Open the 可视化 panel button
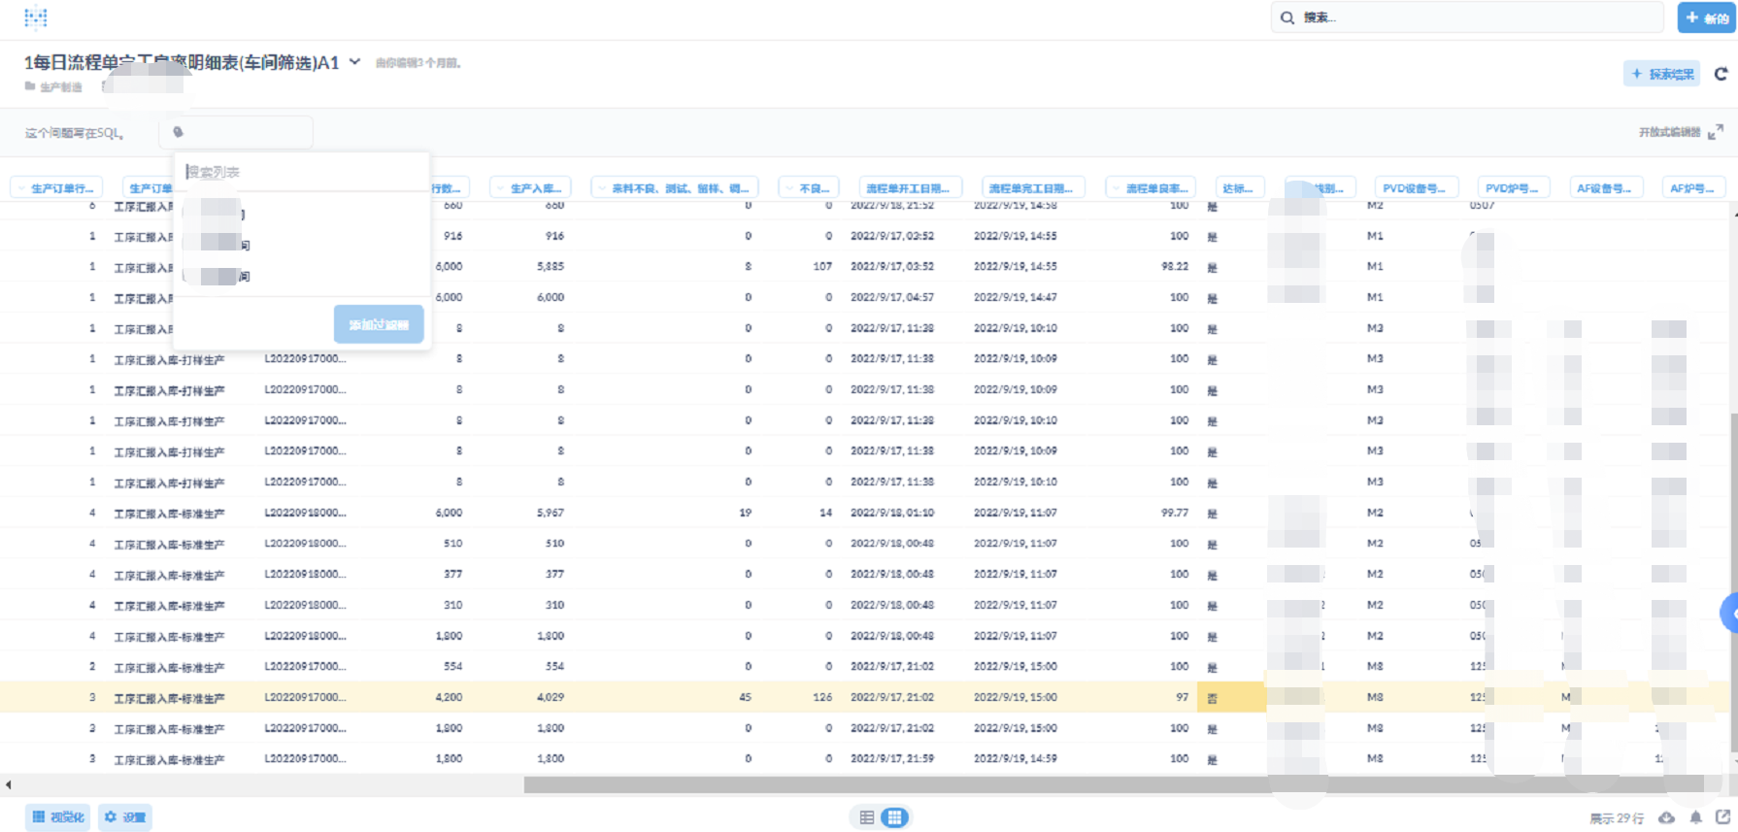The height and width of the screenshot is (832, 1738). click(x=58, y=817)
